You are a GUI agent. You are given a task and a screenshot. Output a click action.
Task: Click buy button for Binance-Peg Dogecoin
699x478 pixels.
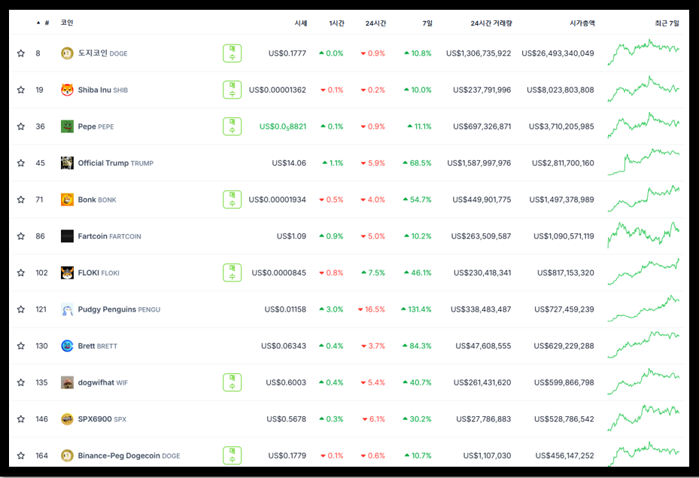pos(232,455)
